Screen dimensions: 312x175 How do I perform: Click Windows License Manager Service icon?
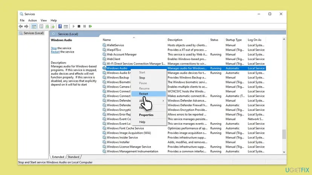(104, 146)
